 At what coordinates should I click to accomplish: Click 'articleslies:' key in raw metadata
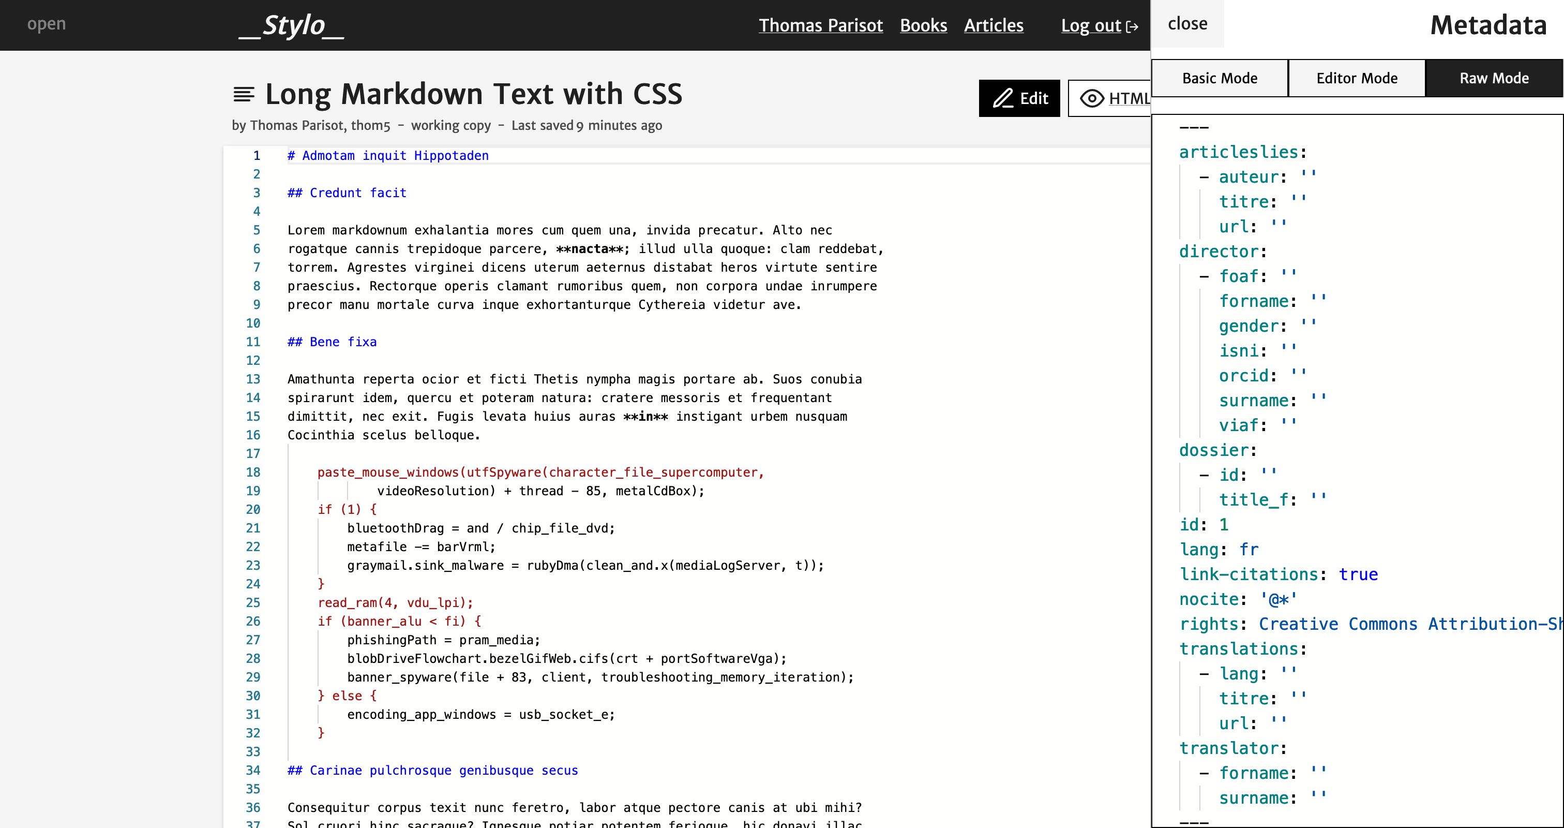1242,152
